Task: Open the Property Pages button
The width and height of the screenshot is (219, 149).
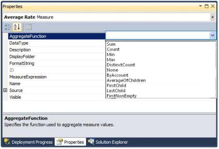Action: point(28,27)
